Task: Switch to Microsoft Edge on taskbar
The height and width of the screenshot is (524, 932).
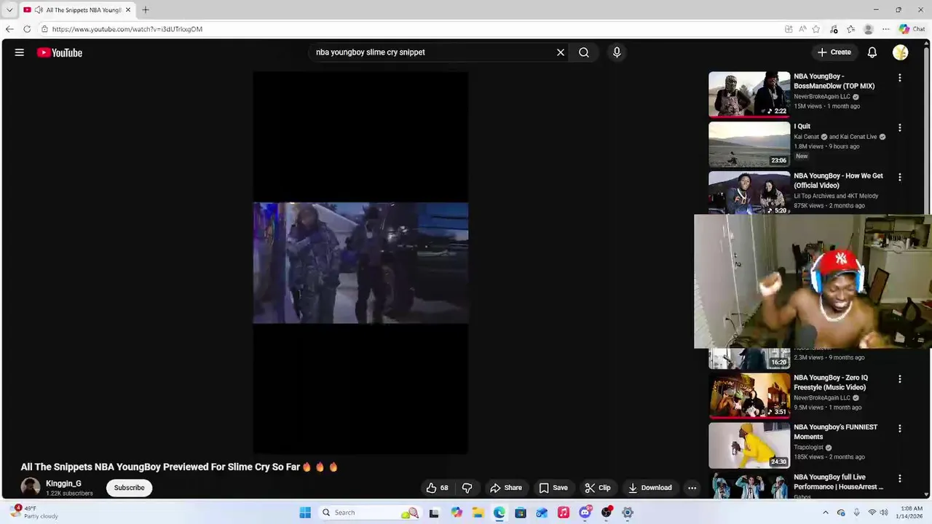Action: tap(499, 512)
